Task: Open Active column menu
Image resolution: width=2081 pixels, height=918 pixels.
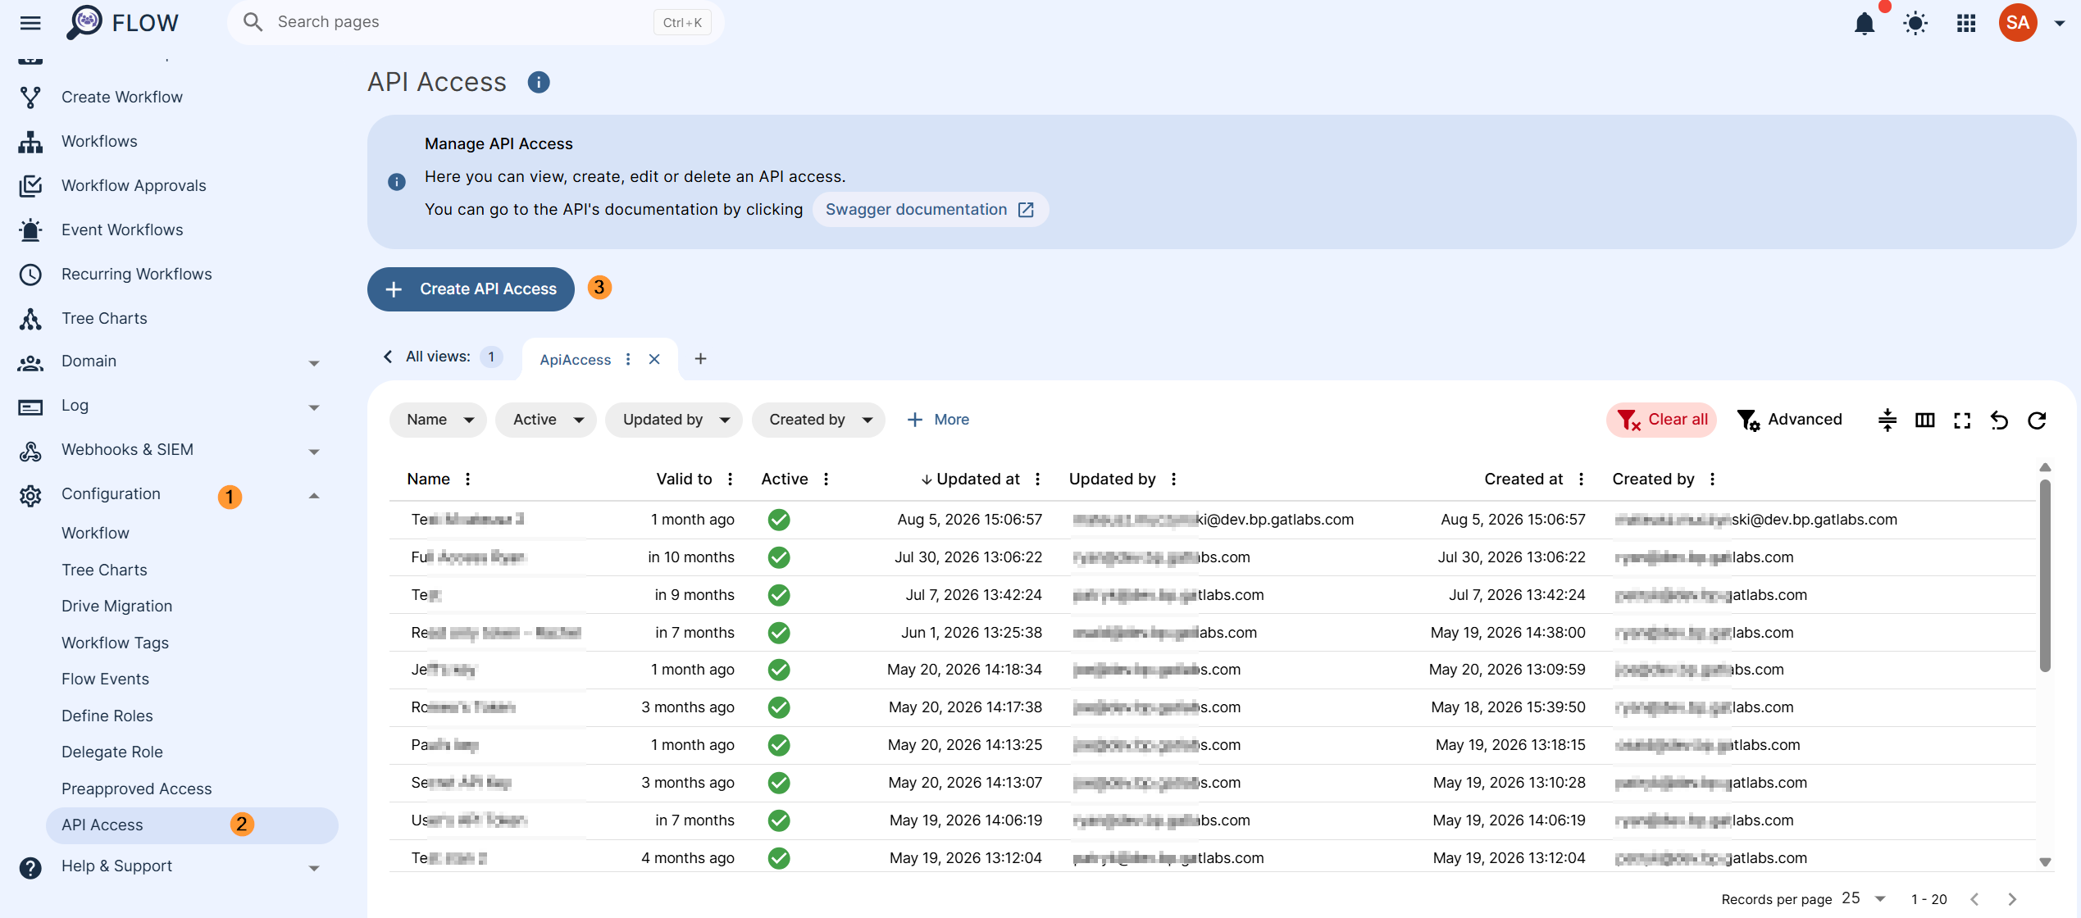Action: (826, 479)
